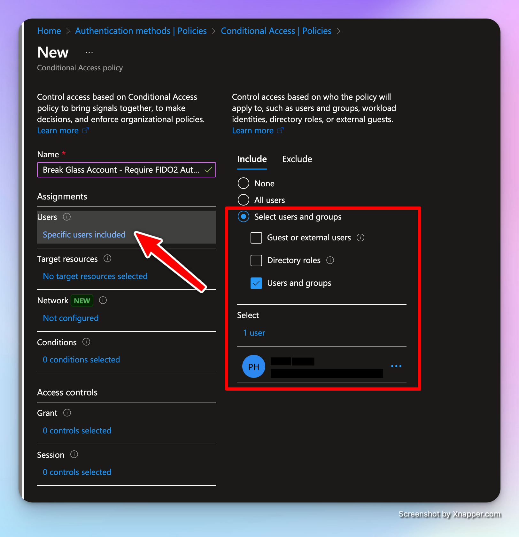Click info icon for Guest or external users
The image size is (519, 537).
pyautogui.click(x=360, y=237)
